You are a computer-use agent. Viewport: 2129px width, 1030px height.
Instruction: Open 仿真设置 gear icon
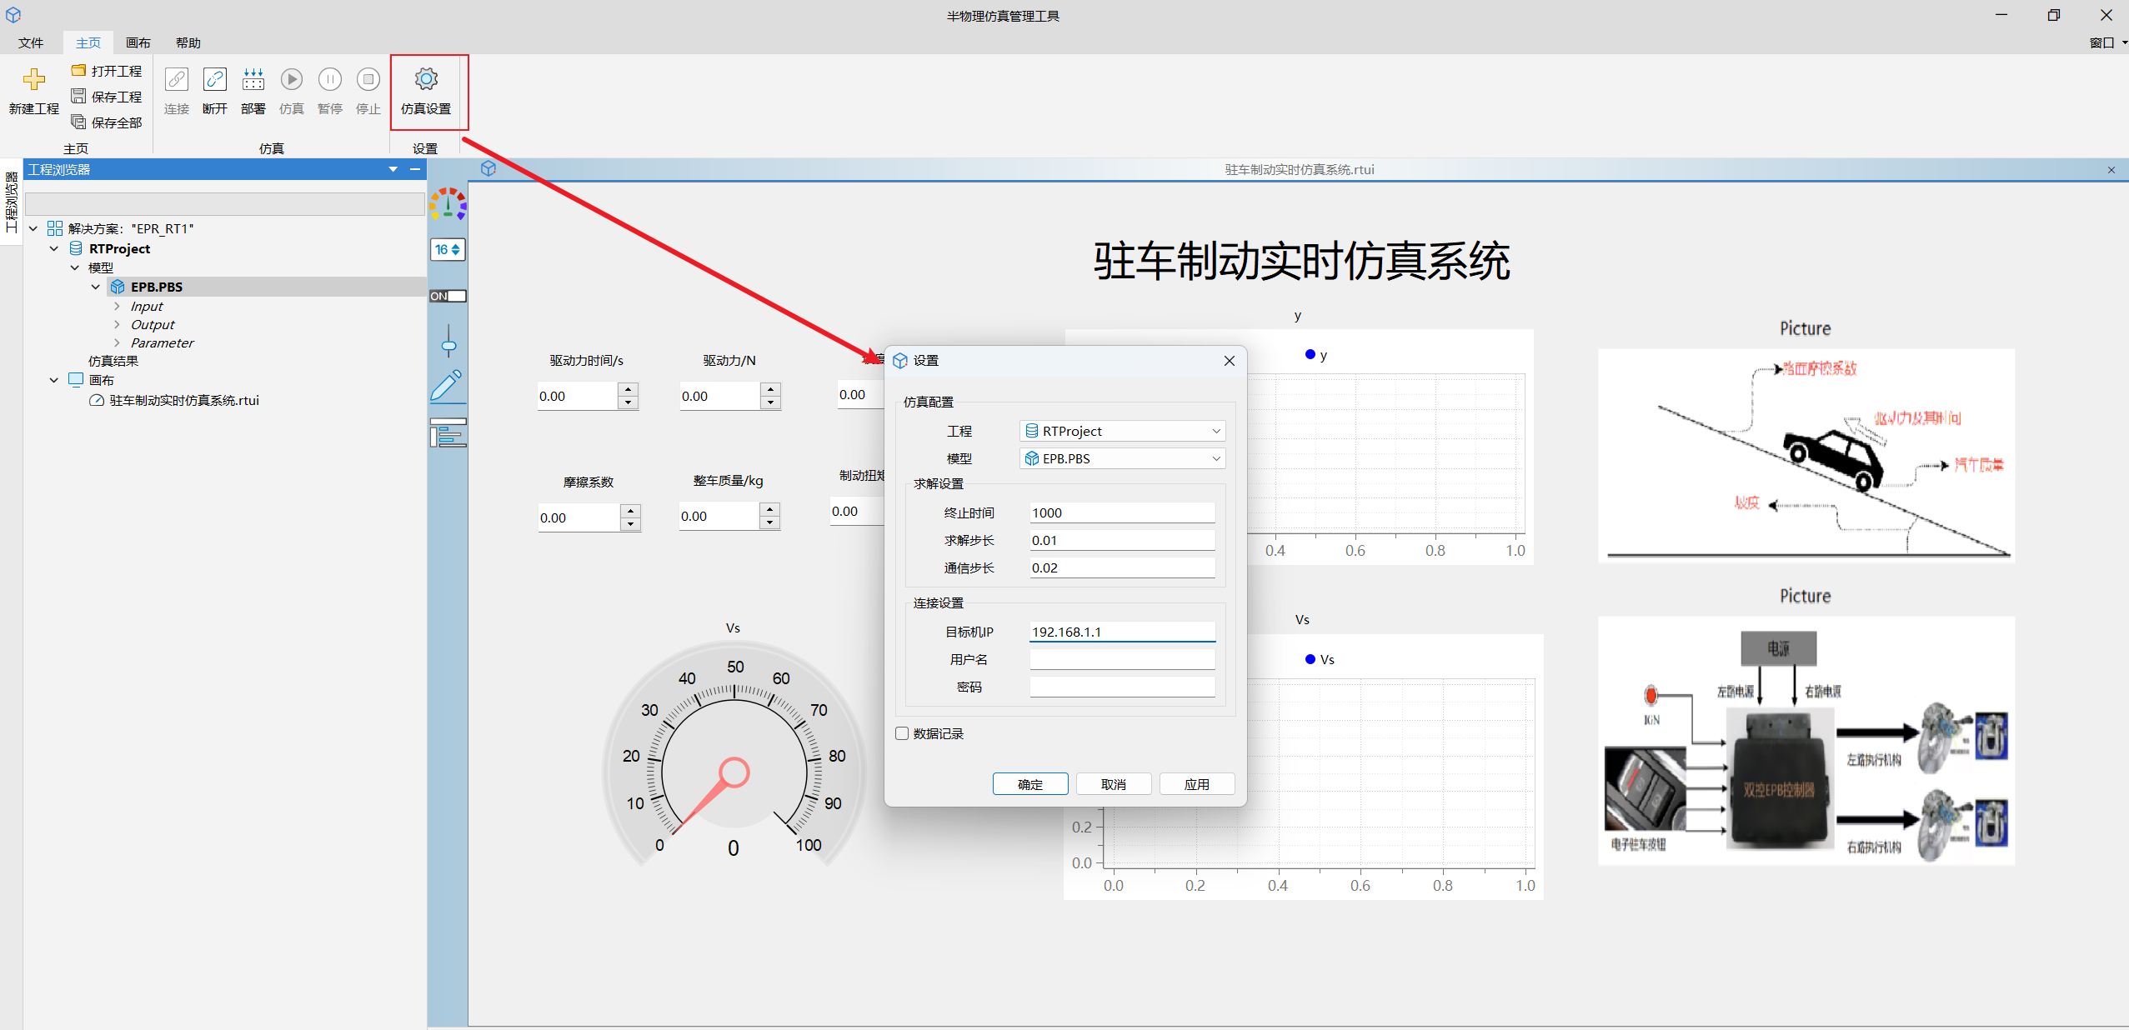point(426,80)
